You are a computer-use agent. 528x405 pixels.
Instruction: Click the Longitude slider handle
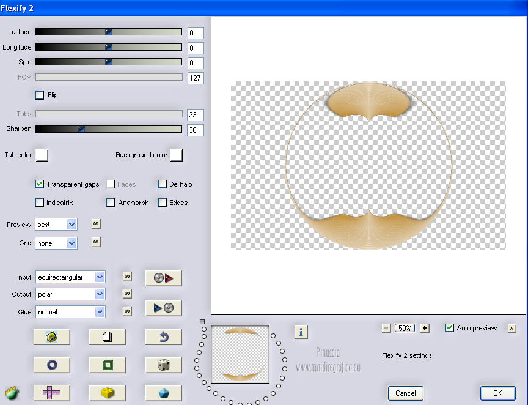coord(108,47)
